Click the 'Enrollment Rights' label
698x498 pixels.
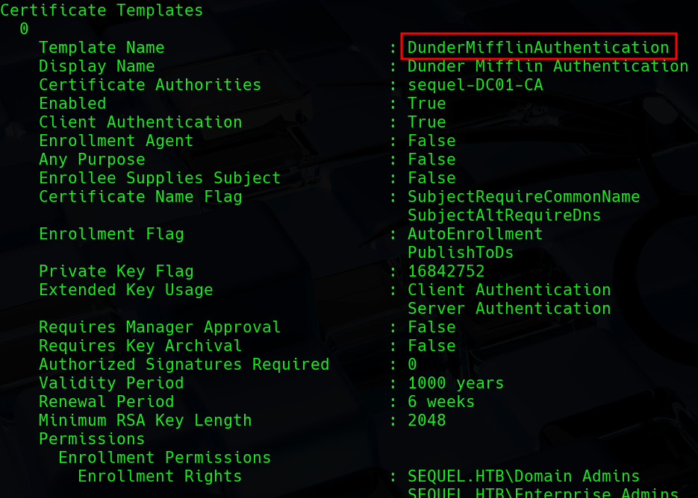[x=160, y=476]
